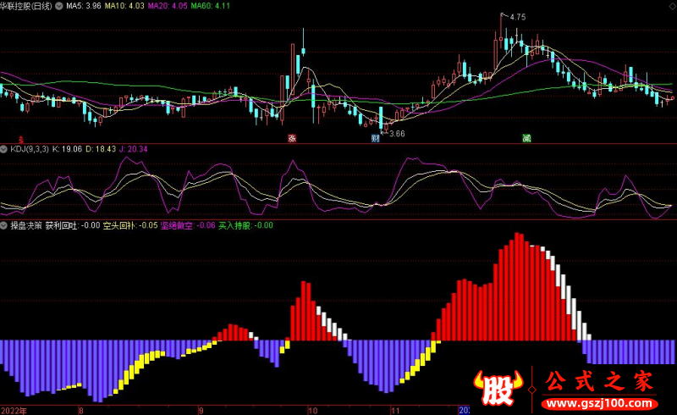Click the highlighted blue date marker on the time axis

click(464, 410)
